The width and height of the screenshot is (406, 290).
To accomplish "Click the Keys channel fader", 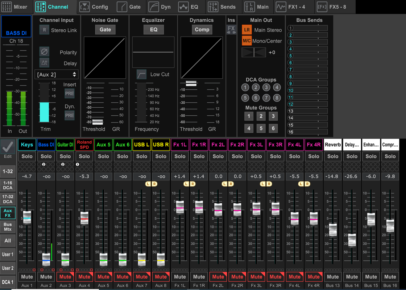I will click(27, 218).
